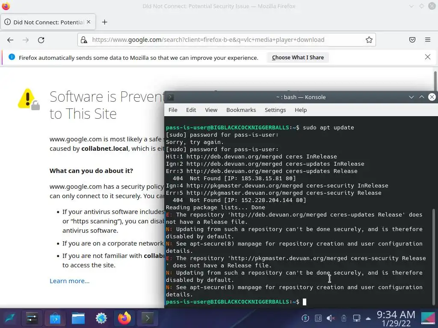Open the gear globe icon in the taskbar

tap(101, 318)
